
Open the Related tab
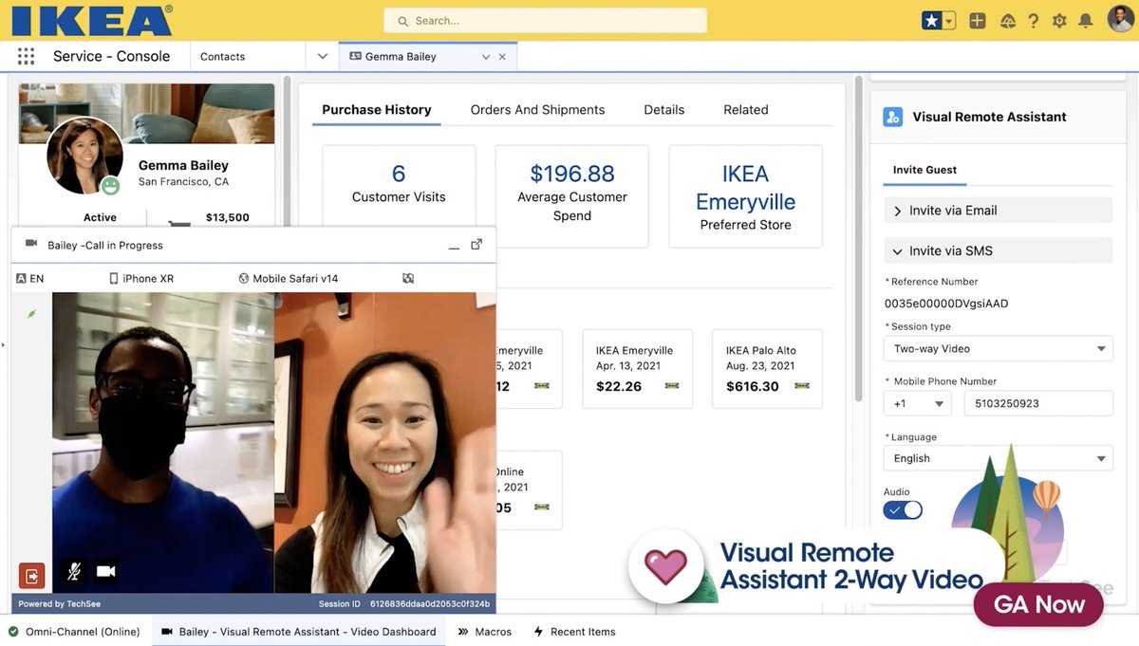coord(746,109)
